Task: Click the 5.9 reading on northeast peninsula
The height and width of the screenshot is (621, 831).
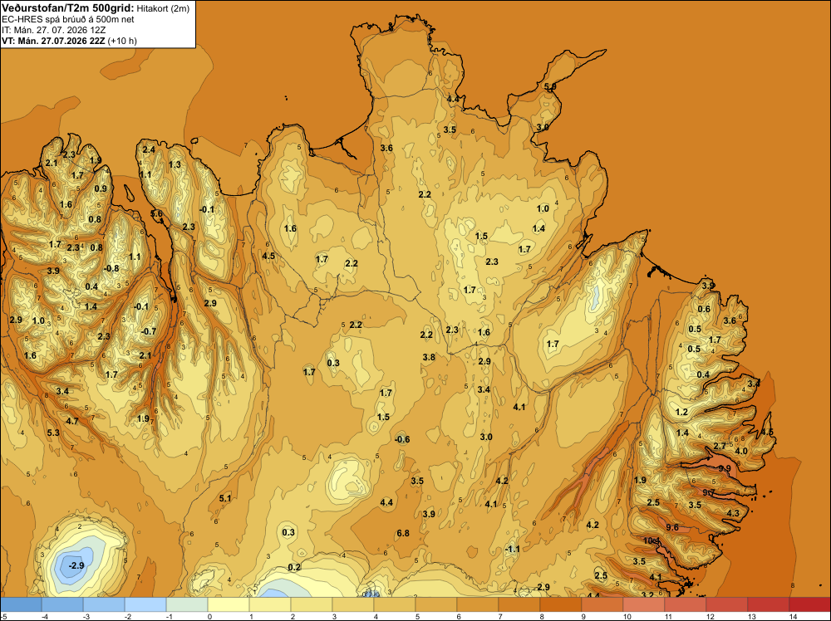Action: point(550,86)
